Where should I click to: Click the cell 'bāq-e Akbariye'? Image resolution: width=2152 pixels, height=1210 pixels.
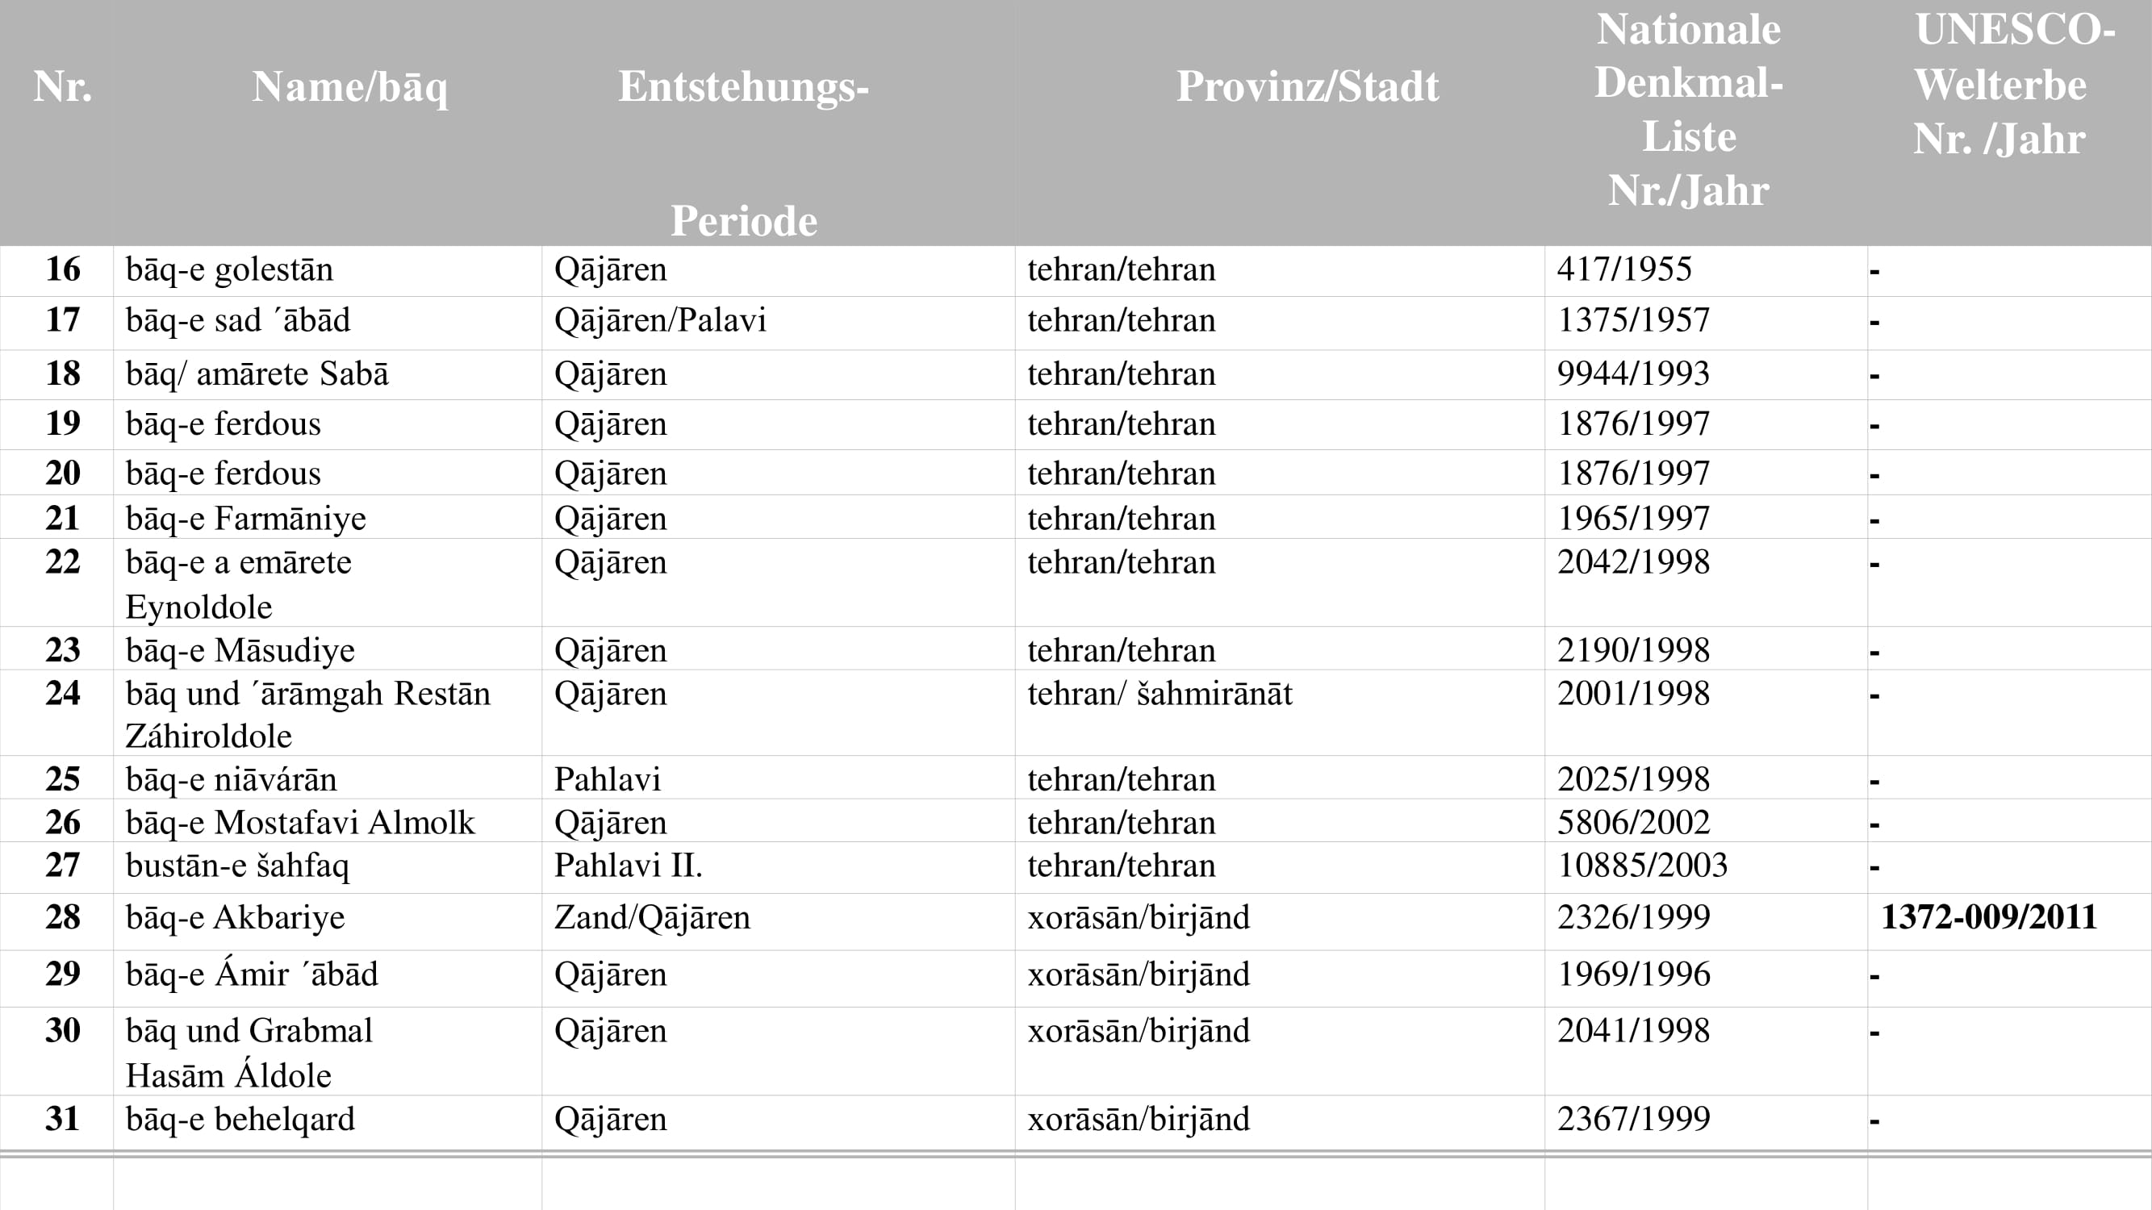click(235, 917)
